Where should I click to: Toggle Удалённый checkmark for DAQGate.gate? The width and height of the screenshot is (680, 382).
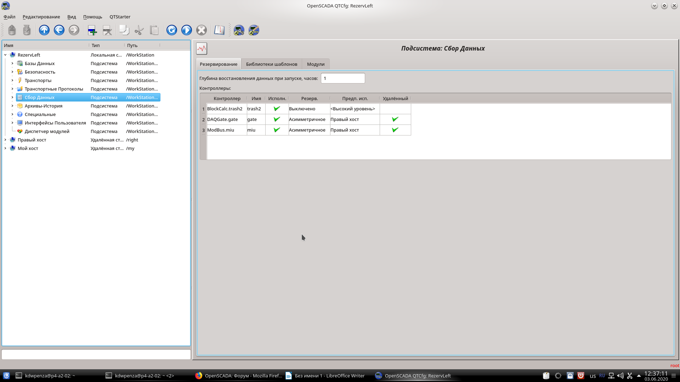coord(395,119)
